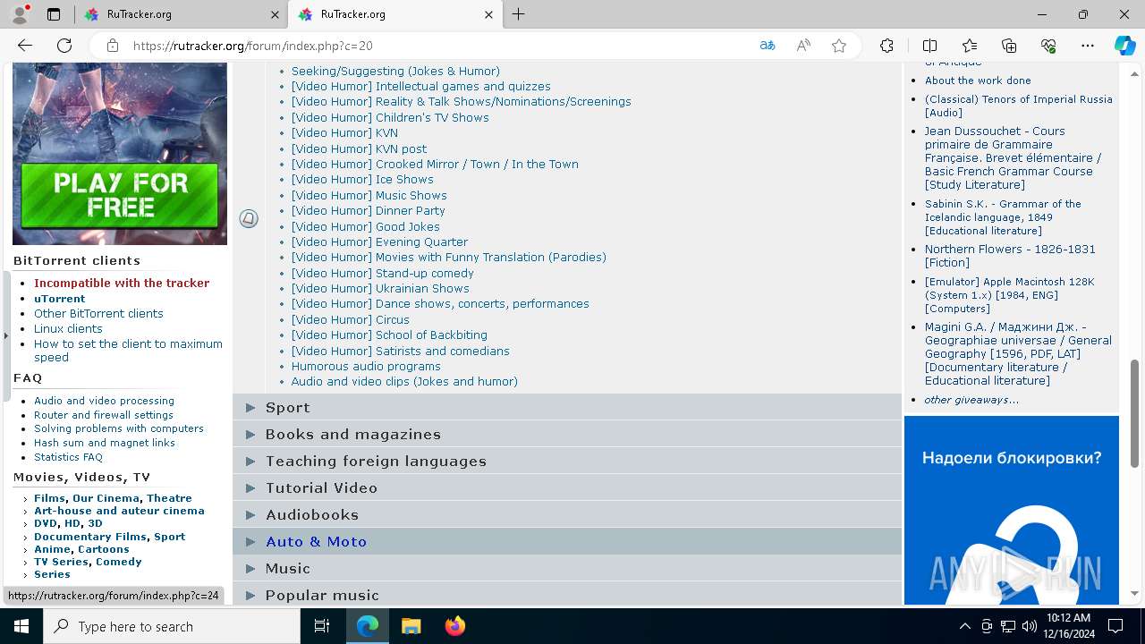Open the Favorites list icon
Screen dimensions: 1145x644
coord(970,46)
